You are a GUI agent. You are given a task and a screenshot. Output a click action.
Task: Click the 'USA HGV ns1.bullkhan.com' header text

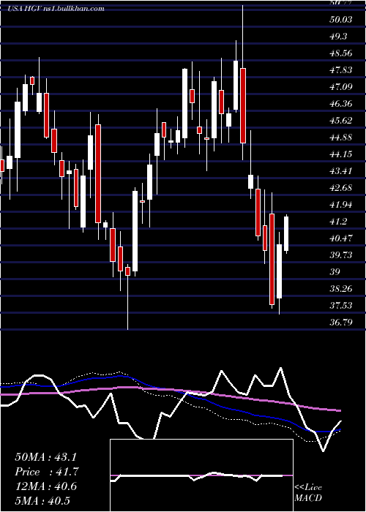pos(56,9)
